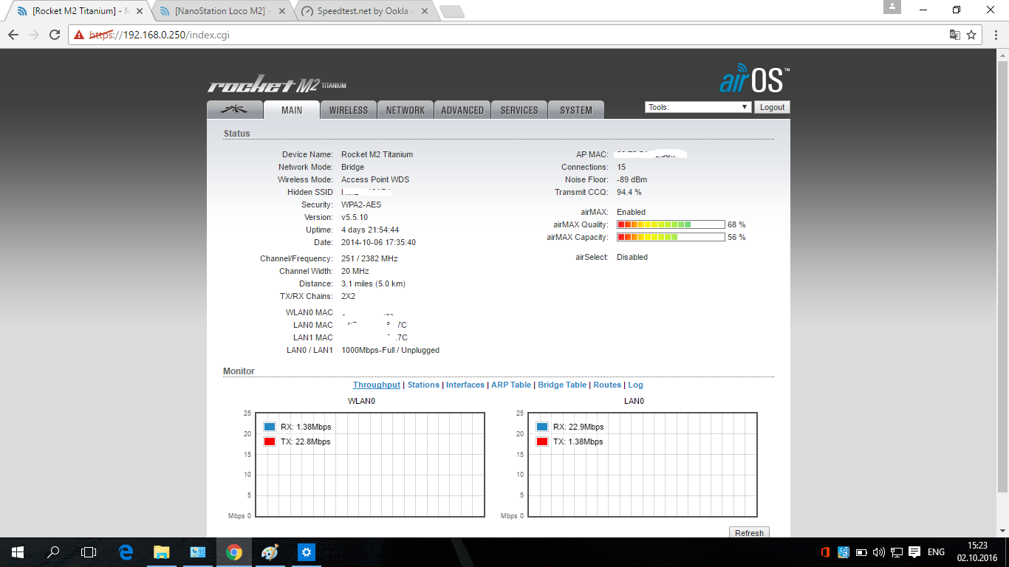The width and height of the screenshot is (1009, 567).
Task: Open the Stations monitor link
Action: click(423, 385)
